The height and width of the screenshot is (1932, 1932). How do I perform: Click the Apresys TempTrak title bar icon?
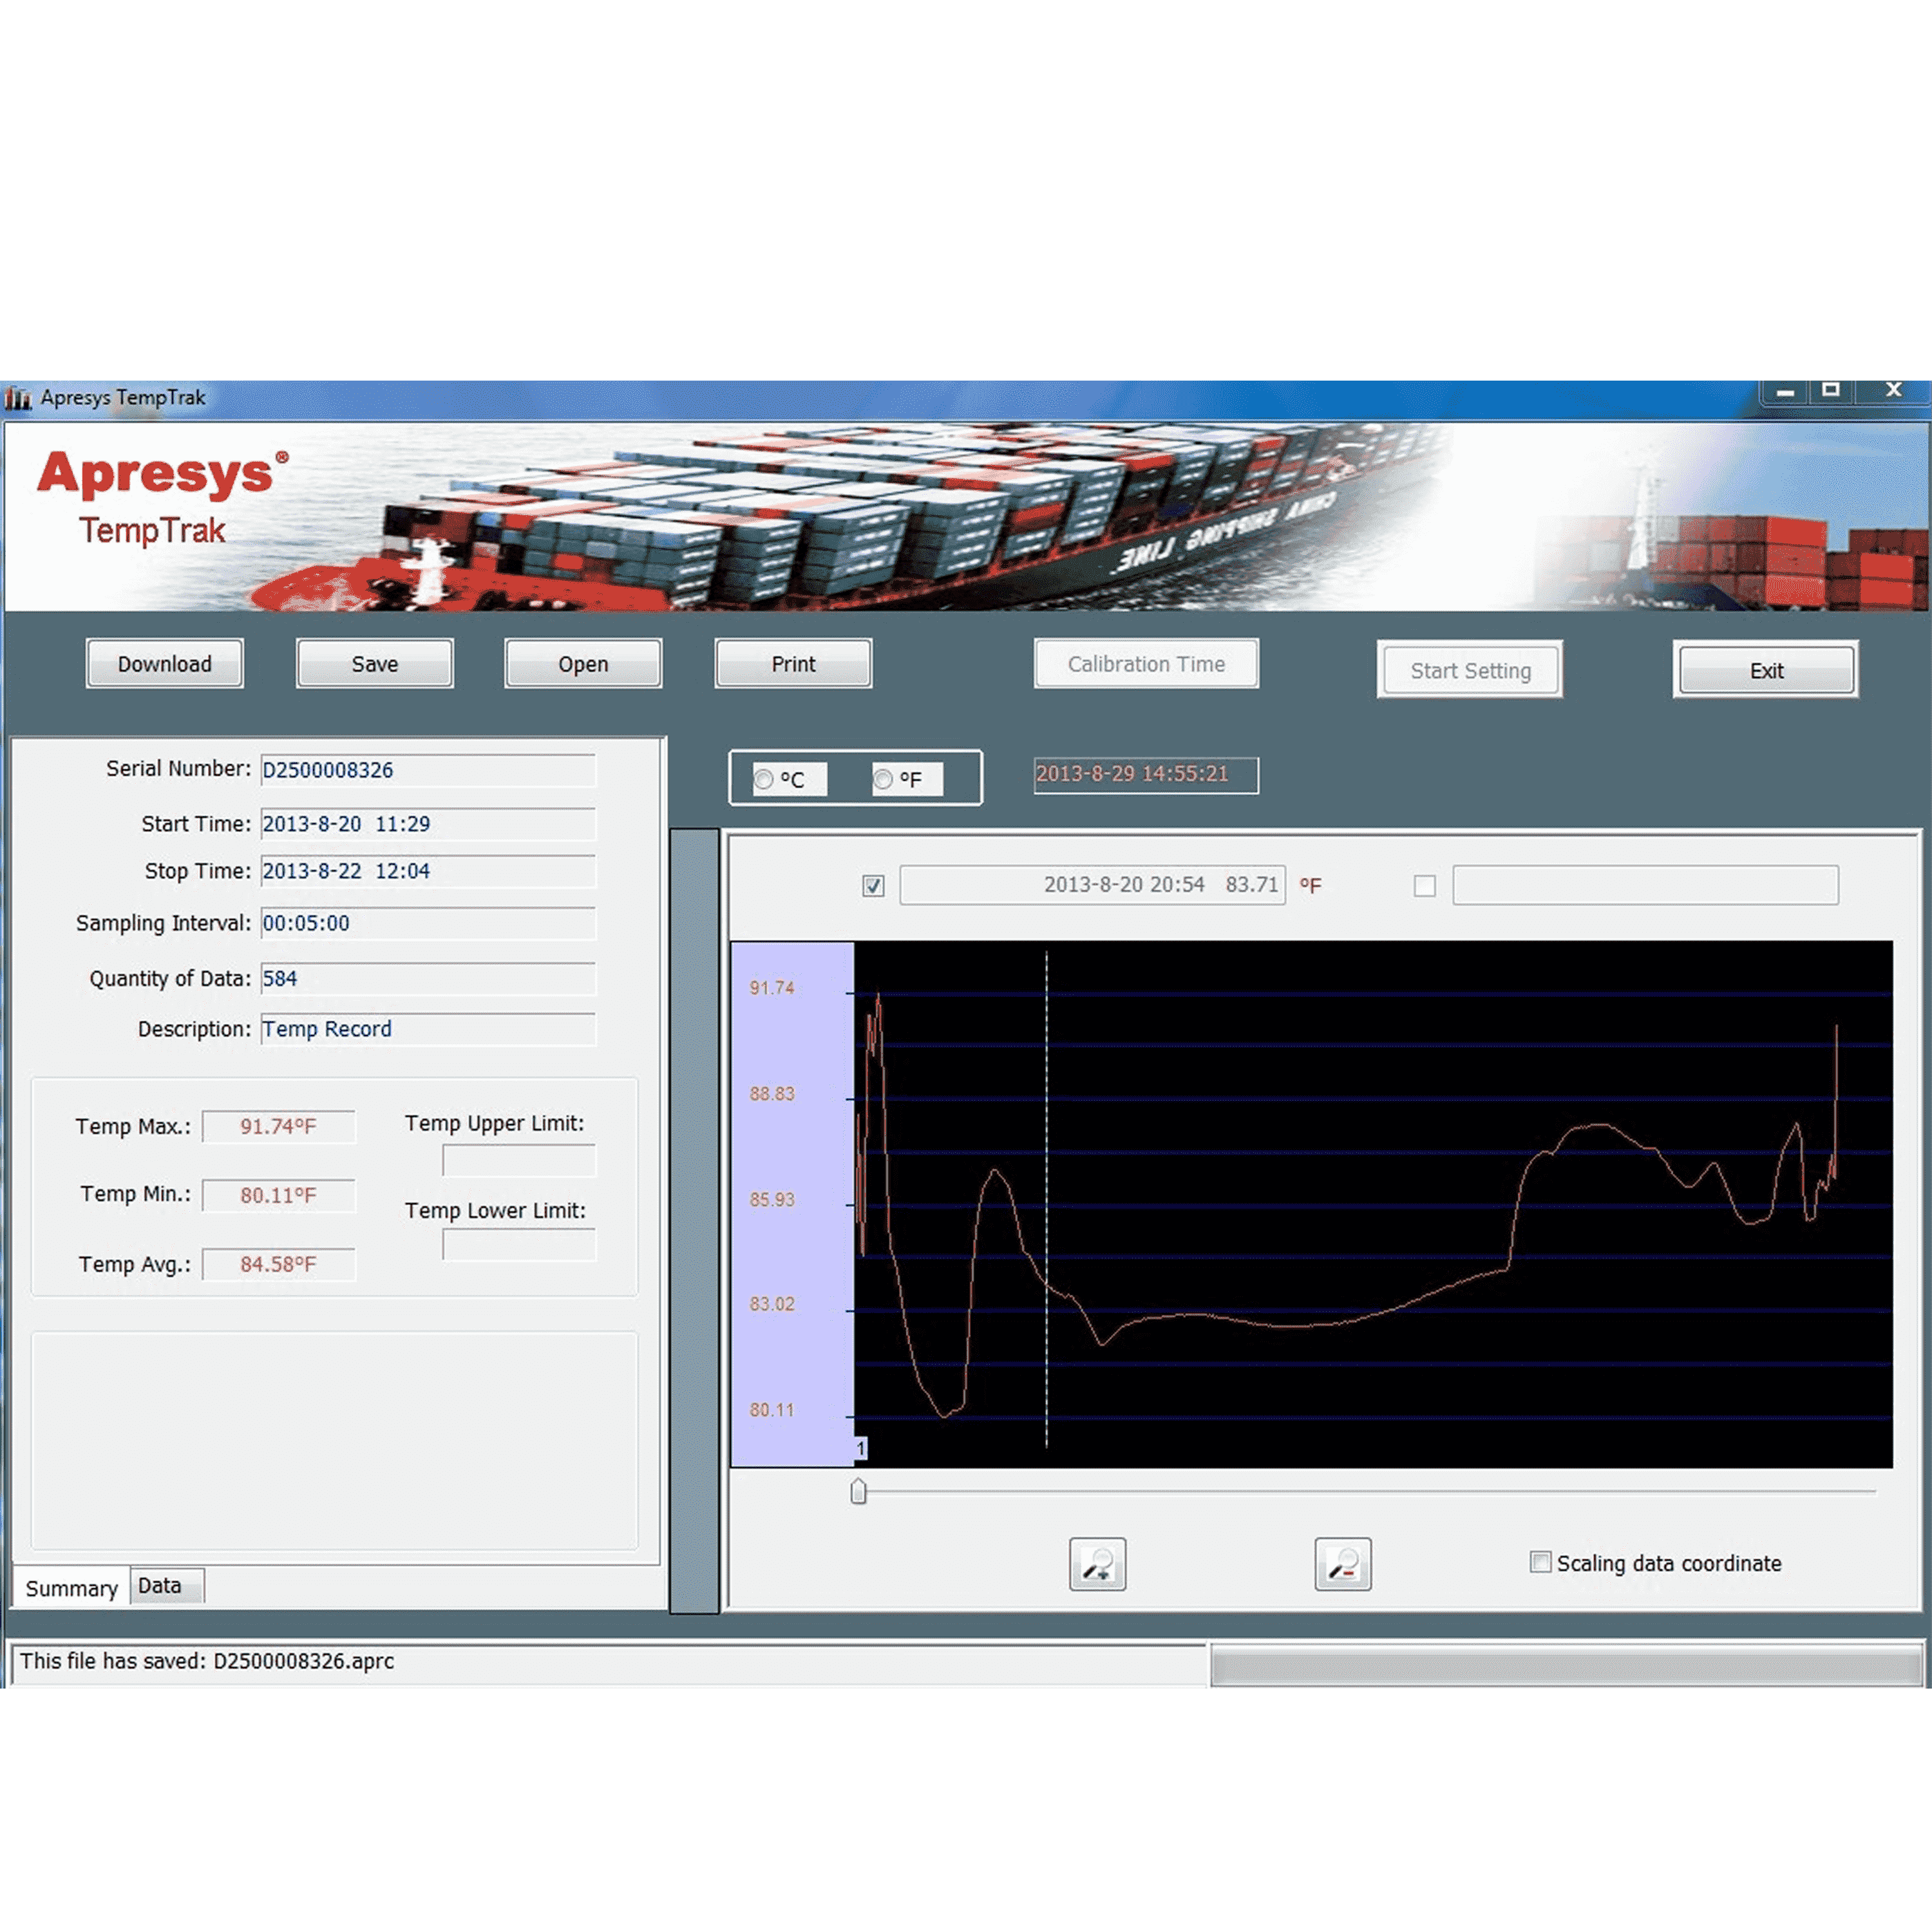coord(17,398)
